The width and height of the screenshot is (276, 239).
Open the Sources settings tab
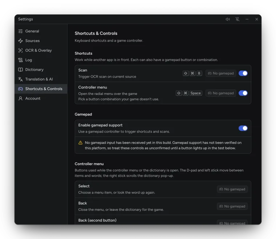point(41,41)
